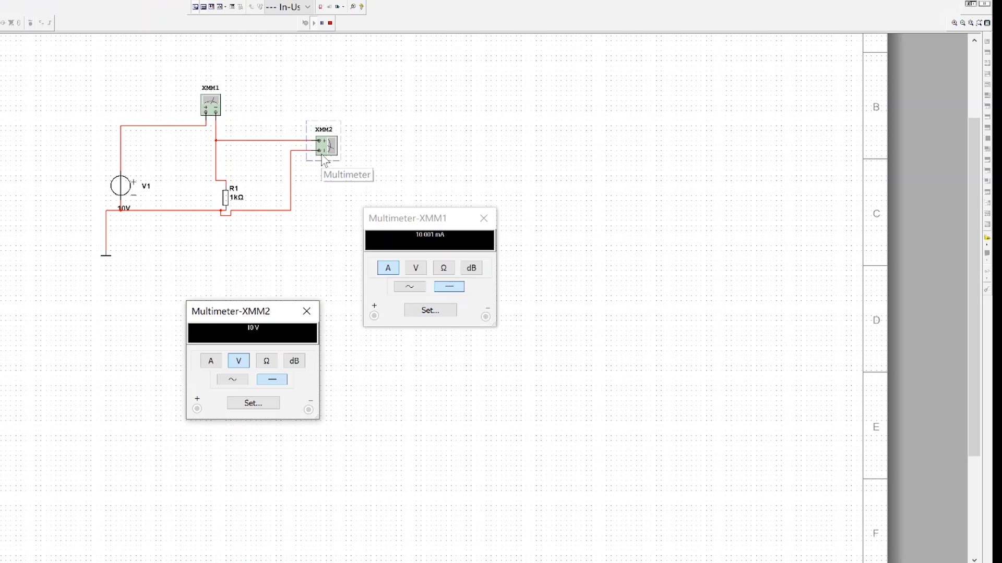Viewport: 1002px width, 563px height.
Task: Stop the simulation with red stop button
Action: (330, 23)
